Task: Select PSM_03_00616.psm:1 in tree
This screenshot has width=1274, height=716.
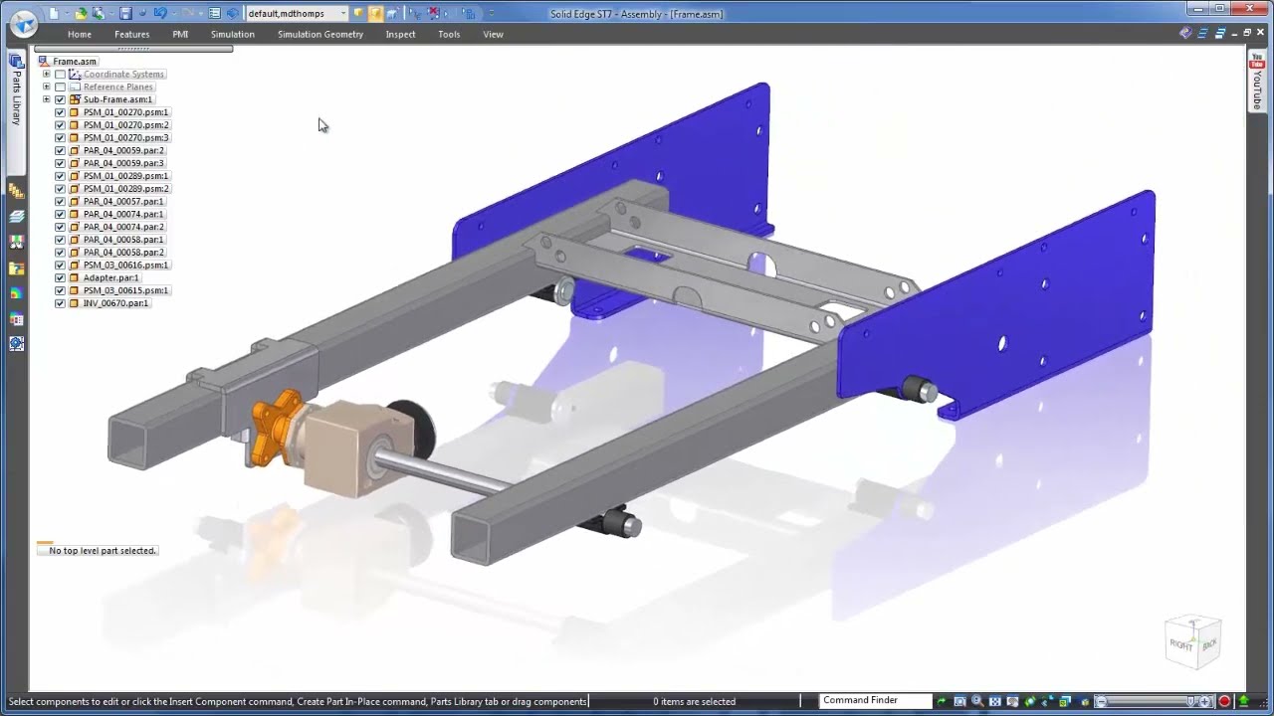Action: point(126,266)
